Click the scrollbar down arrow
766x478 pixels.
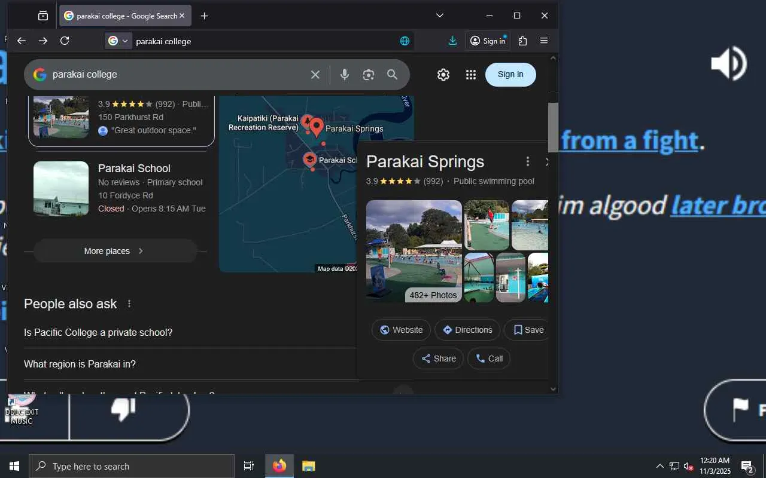(x=553, y=389)
